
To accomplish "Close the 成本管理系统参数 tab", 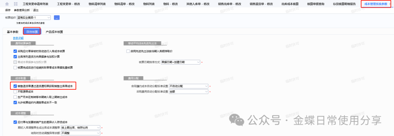I will pos(390,4).
